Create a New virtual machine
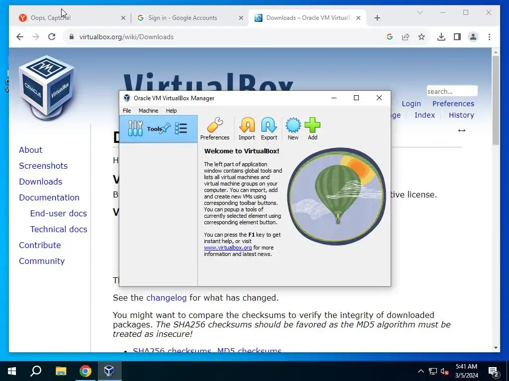This screenshot has width=509, height=381. (293, 129)
